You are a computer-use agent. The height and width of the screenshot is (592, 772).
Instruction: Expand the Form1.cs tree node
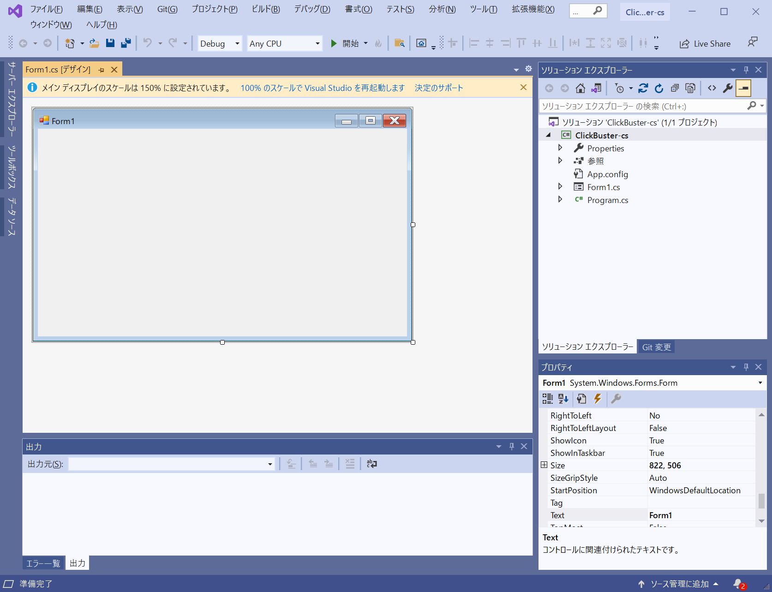coord(560,186)
